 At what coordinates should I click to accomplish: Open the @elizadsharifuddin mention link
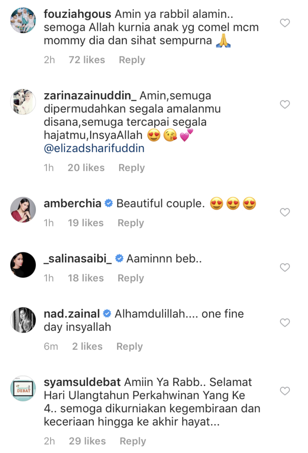[x=94, y=149]
